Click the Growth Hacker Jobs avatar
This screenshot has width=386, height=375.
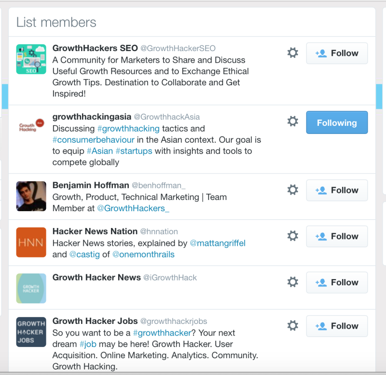[31, 332]
